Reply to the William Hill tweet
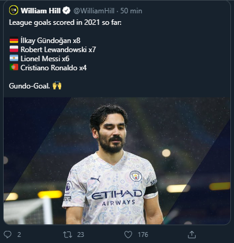Screen dimensions: 234x243 [7, 234]
